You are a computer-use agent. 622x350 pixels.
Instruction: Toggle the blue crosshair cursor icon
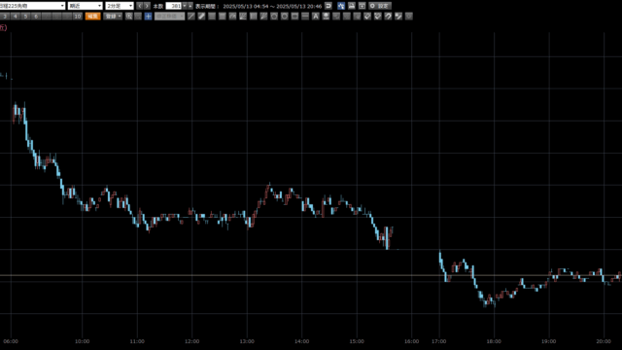(148, 17)
